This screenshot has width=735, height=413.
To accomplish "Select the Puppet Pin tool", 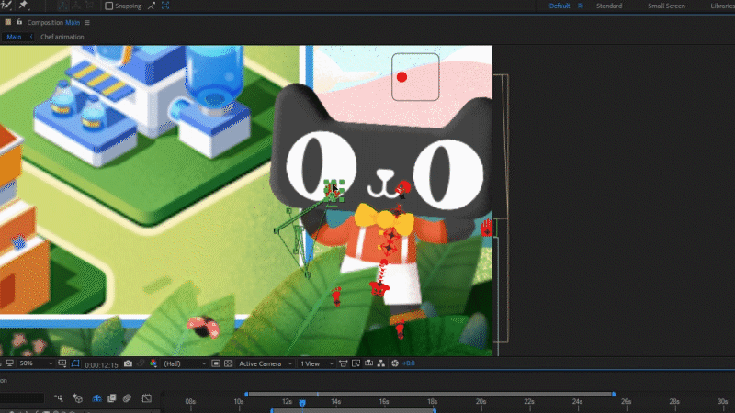I will click(23, 6).
